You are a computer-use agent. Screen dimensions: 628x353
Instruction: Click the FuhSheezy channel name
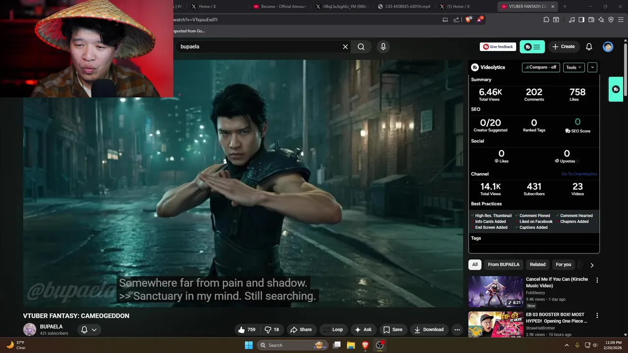pos(535,293)
